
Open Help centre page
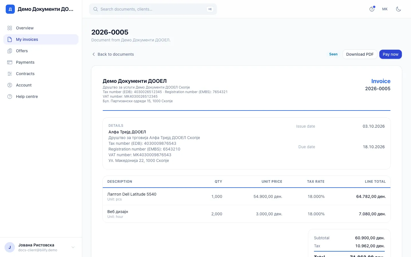(x=41, y=97)
